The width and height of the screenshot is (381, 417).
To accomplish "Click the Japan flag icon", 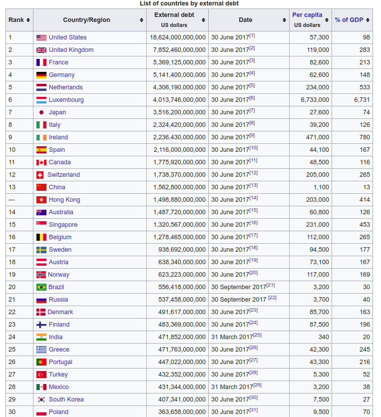I will [41, 112].
